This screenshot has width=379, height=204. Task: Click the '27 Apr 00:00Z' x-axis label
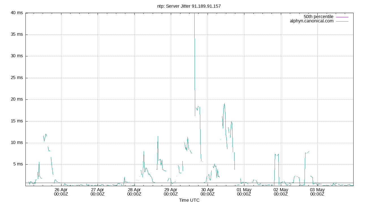click(98, 192)
